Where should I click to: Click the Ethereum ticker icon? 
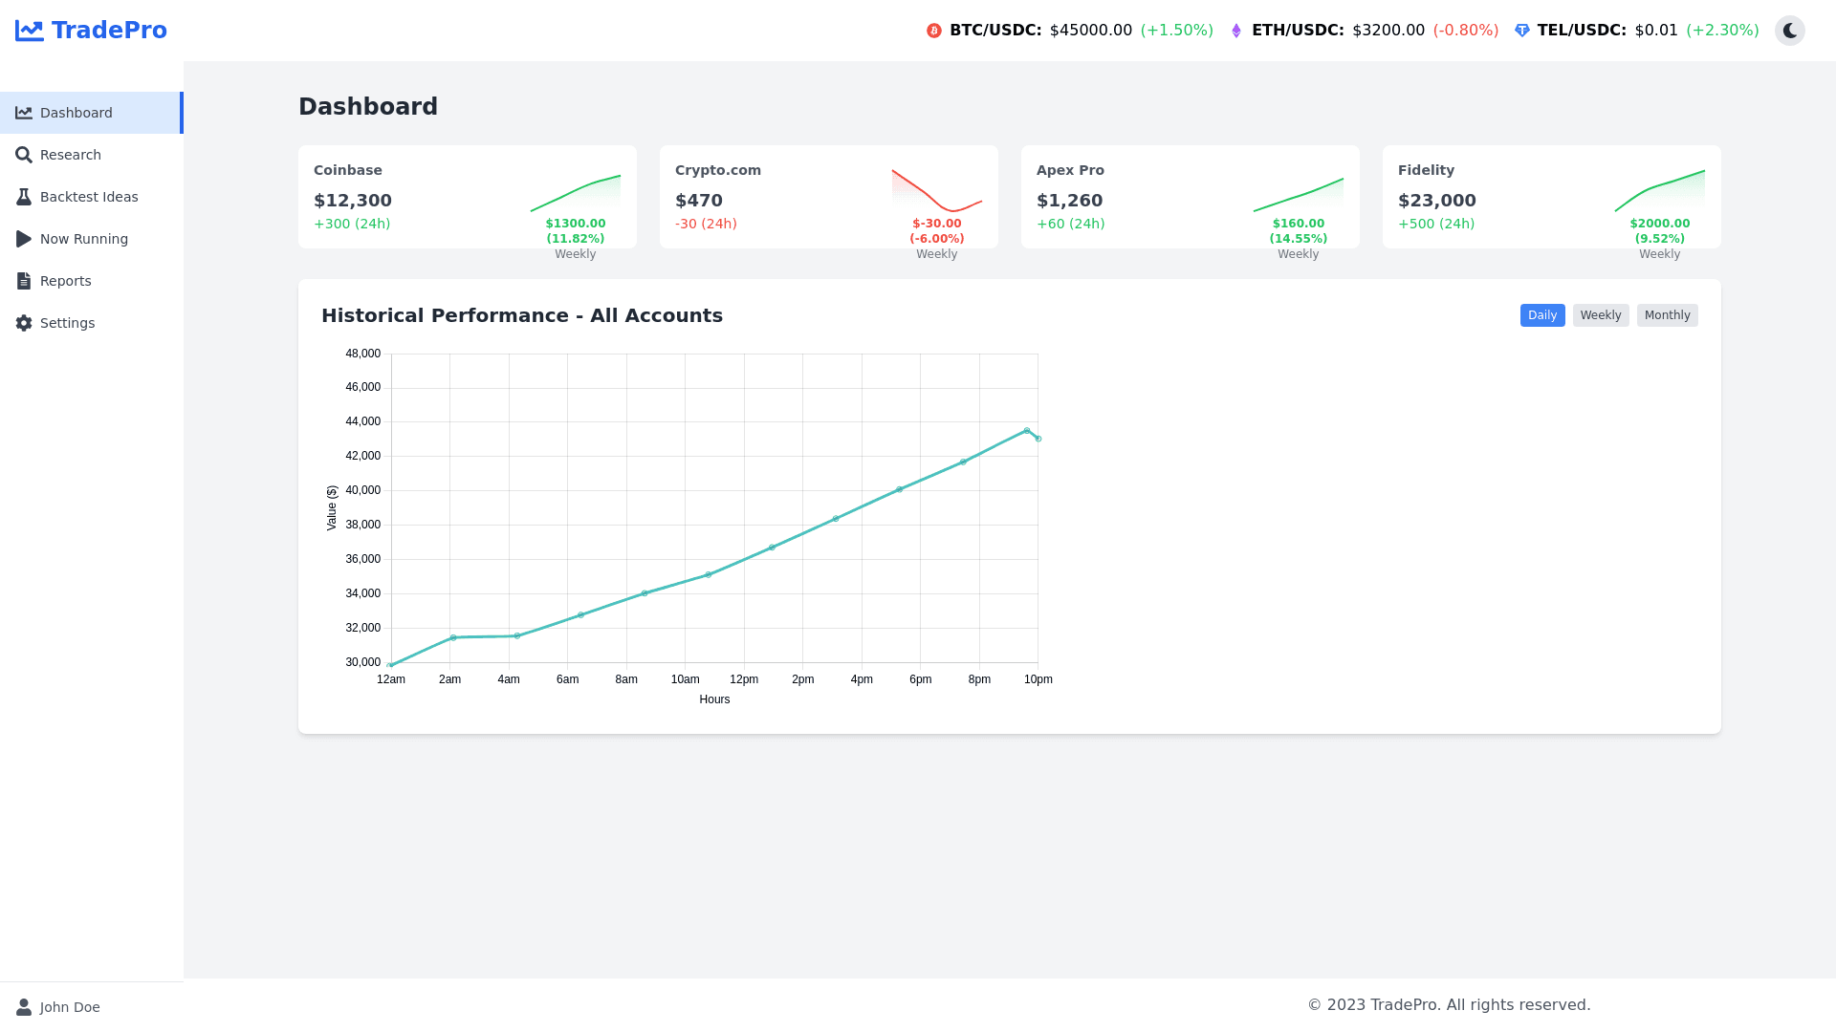click(1236, 31)
